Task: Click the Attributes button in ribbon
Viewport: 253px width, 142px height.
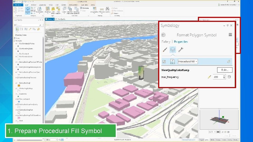Action: pos(84,8)
